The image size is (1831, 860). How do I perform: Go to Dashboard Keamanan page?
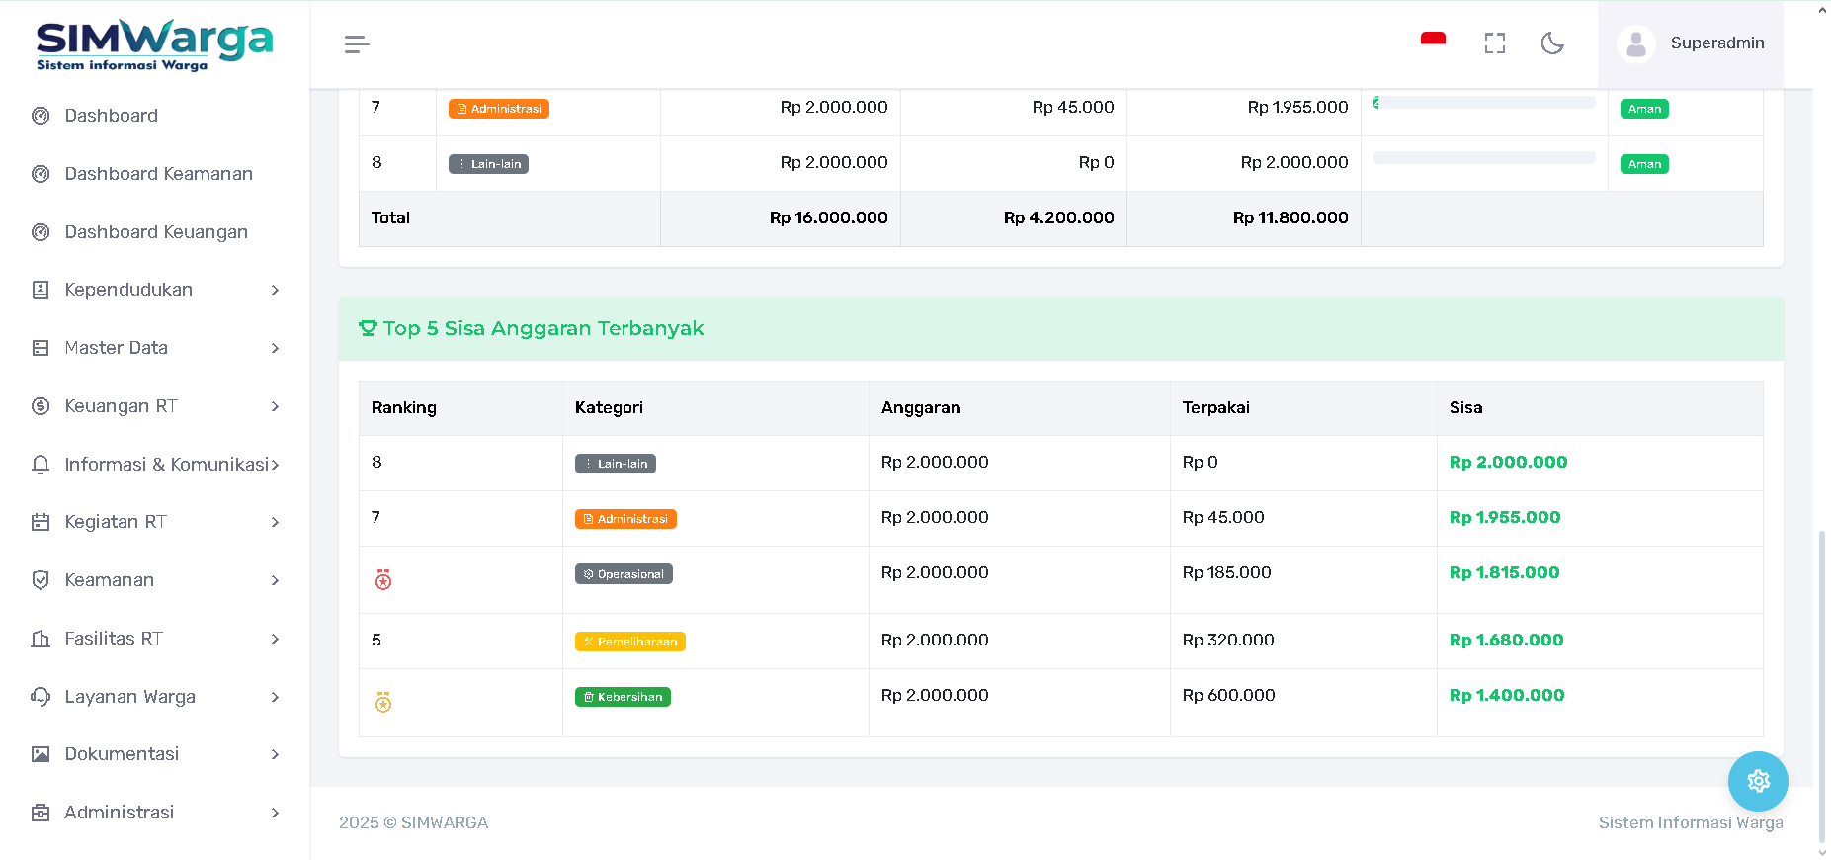tap(158, 174)
